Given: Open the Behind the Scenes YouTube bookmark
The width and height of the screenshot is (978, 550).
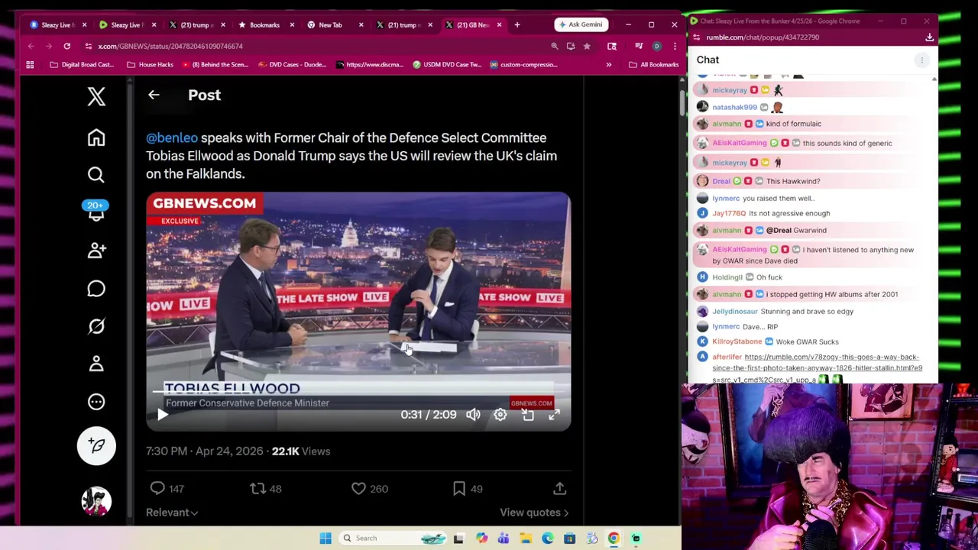Looking at the screenshot, I should pos(215,65).
